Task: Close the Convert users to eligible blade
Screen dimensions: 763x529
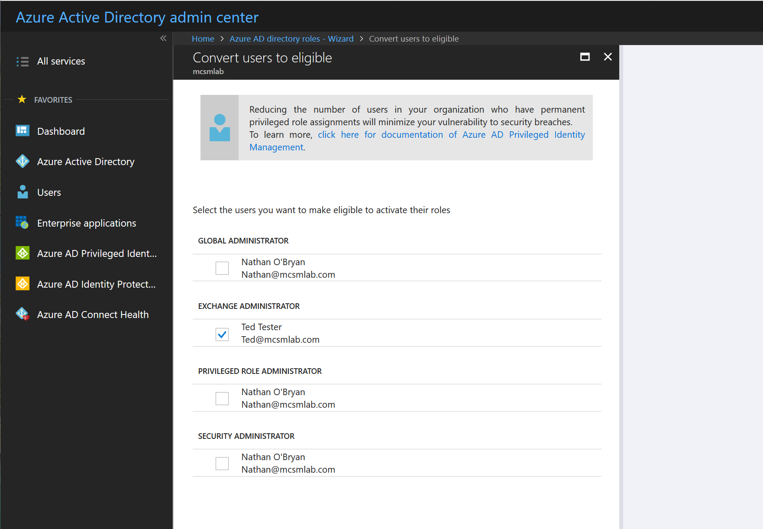Action: (x=608, y=57)
